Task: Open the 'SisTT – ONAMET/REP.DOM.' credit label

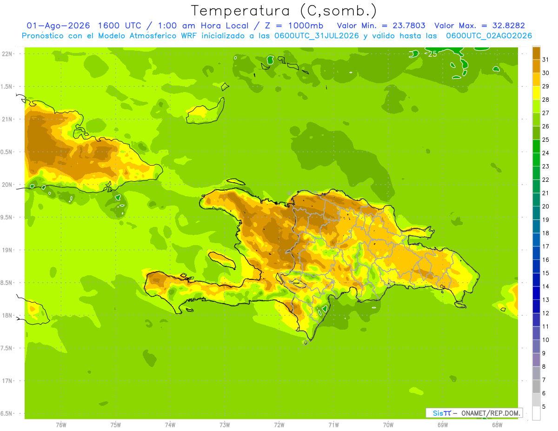Action: click(474, 413)
